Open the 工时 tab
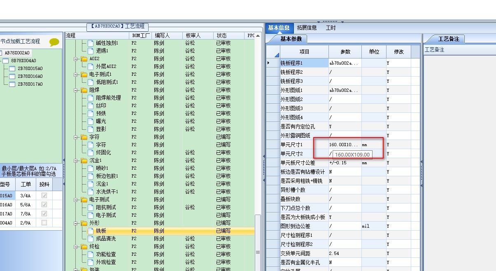Viewport: 496px width, 271px height. pyautogui.click(x=331, y=28)
